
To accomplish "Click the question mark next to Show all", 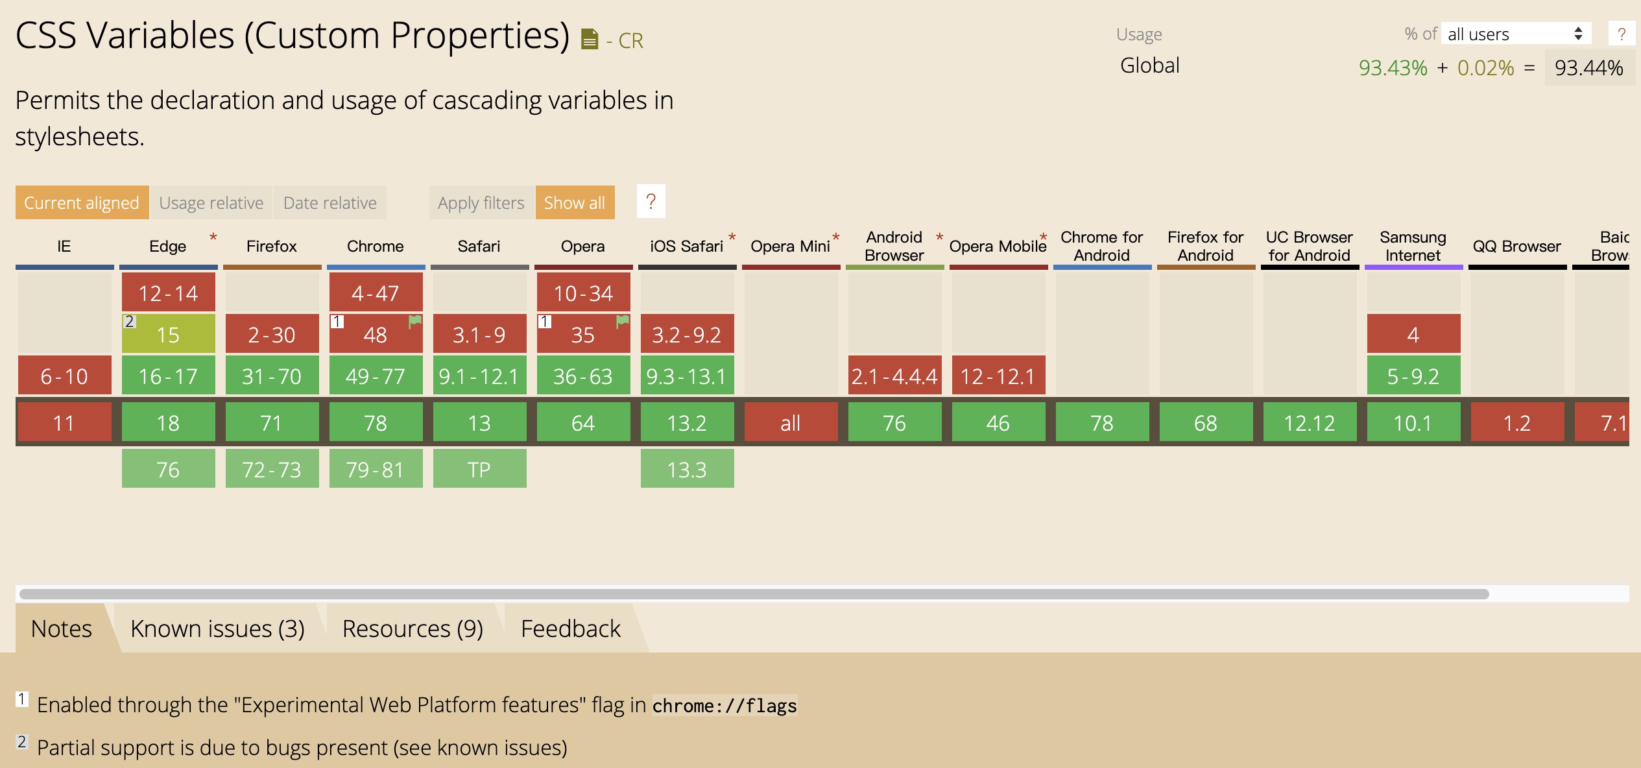I will [x=651, y=202].
